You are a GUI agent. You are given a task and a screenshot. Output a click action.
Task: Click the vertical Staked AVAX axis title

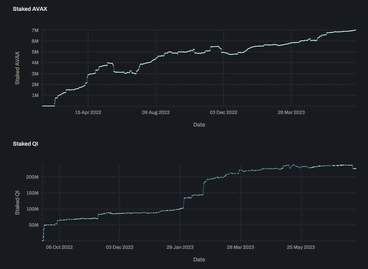pyautogui.click(x=17, y=68)
